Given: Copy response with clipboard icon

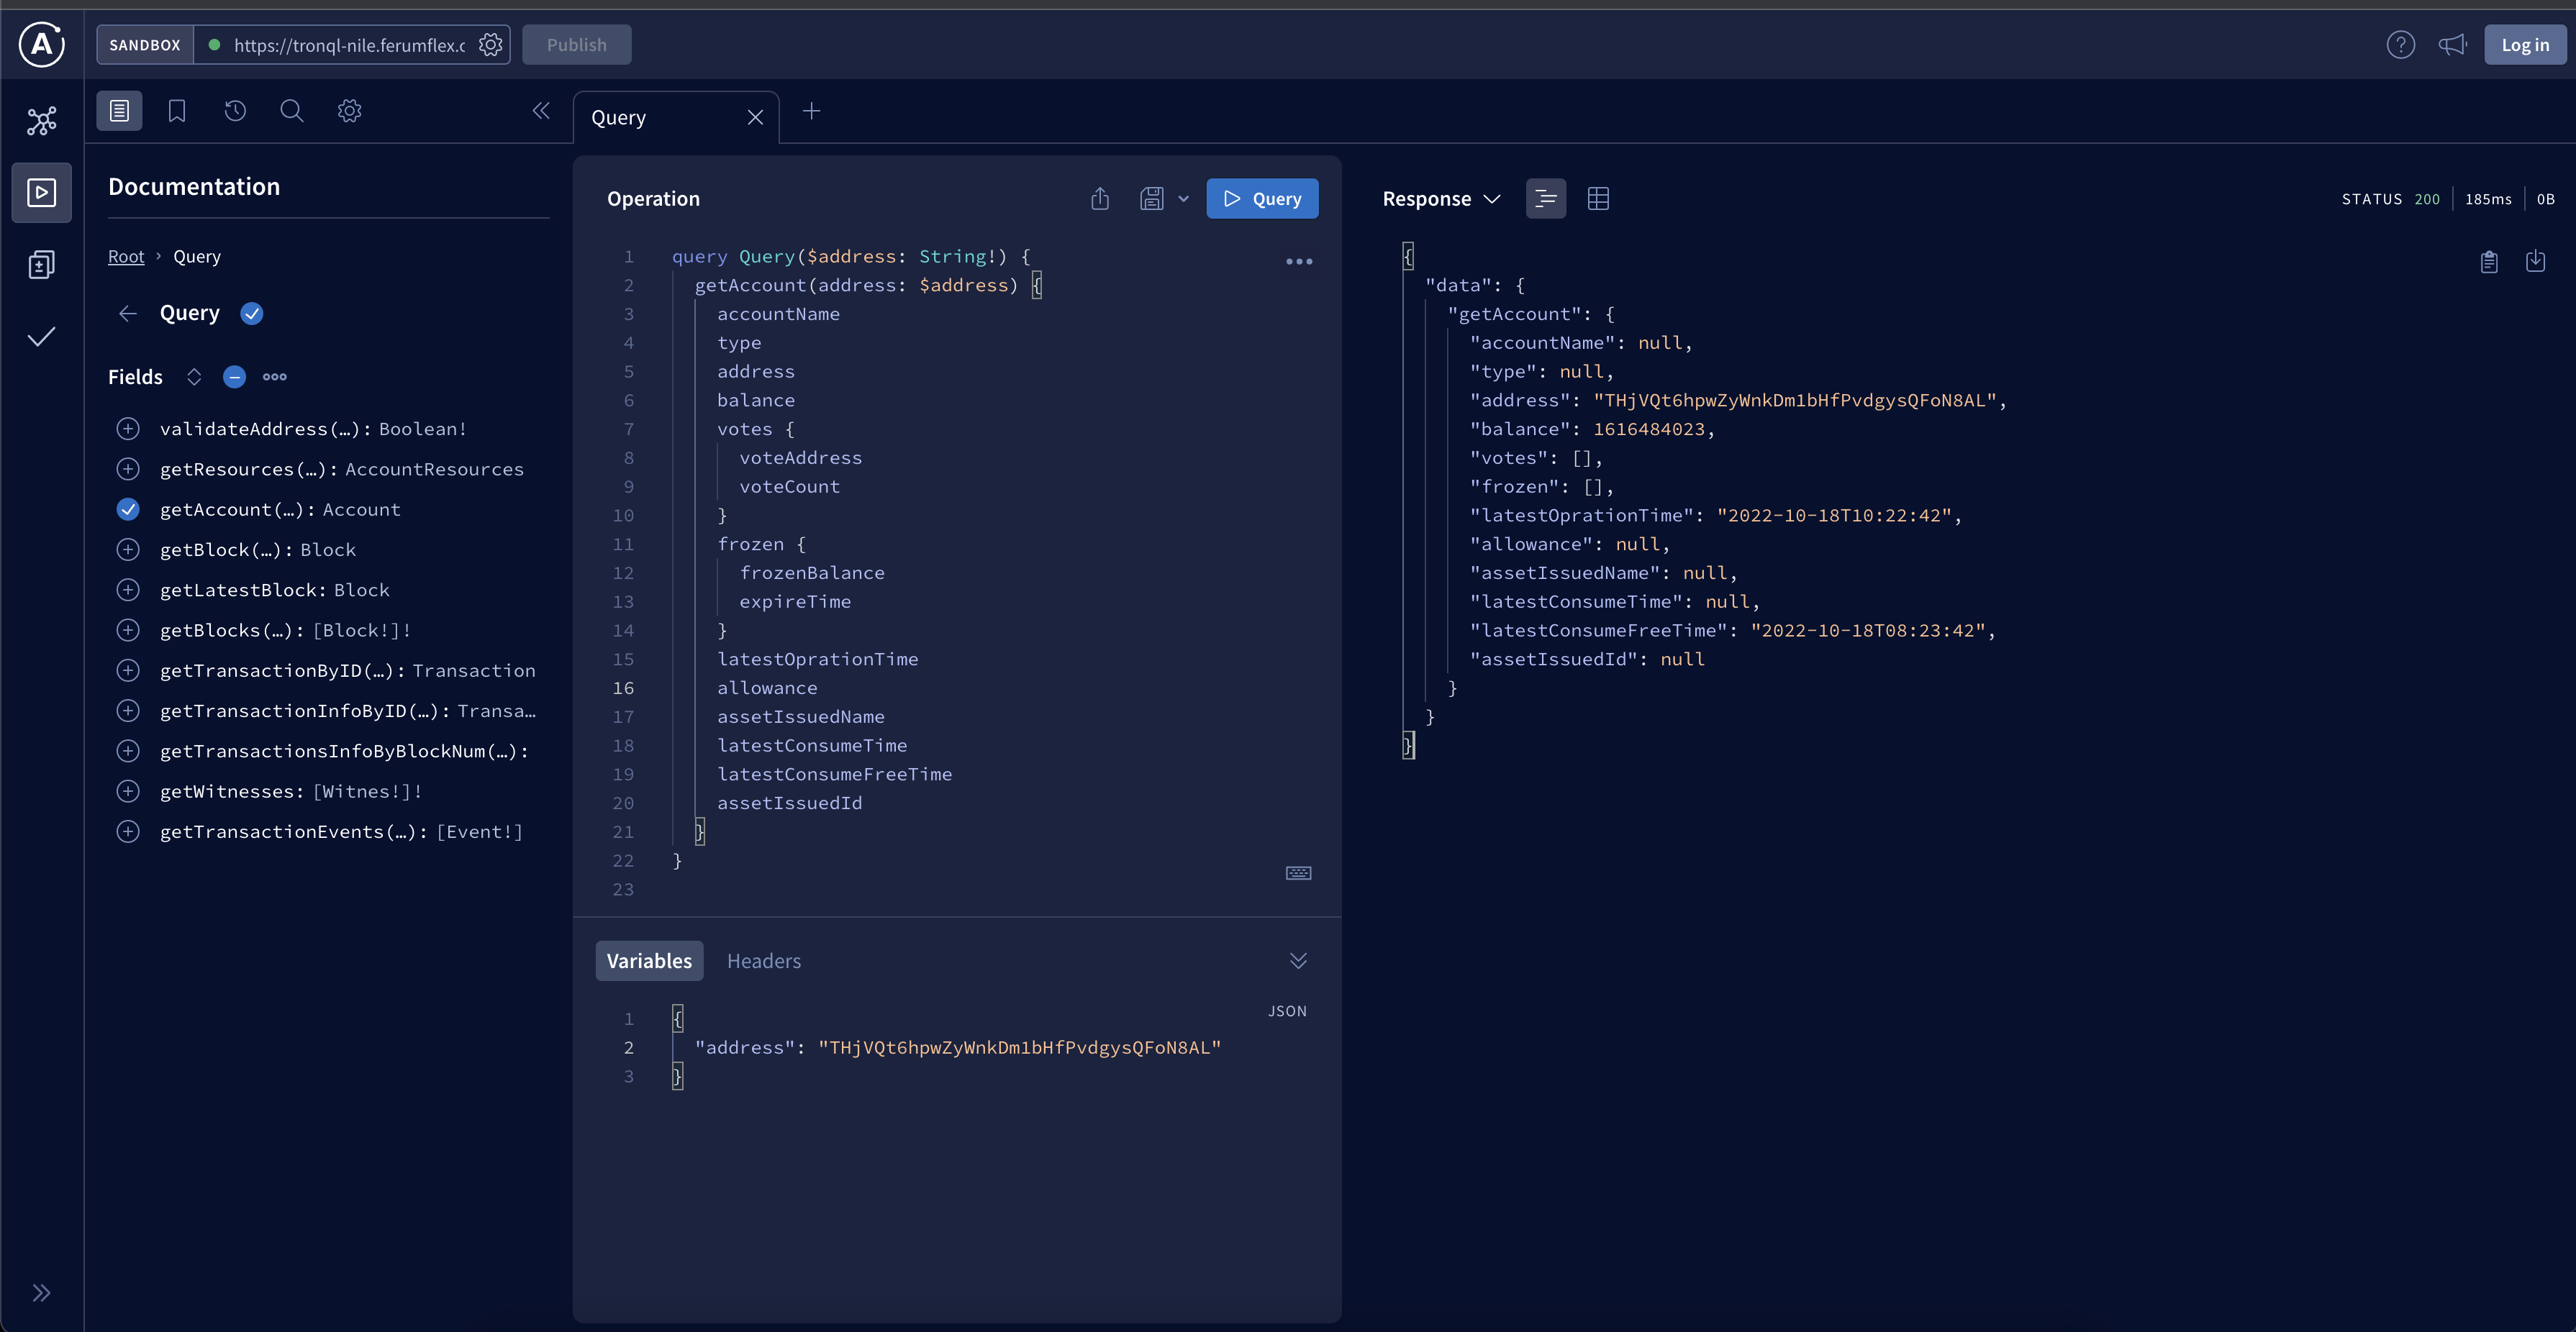Looking at the screenshot, I should [x=2489, y=262].
